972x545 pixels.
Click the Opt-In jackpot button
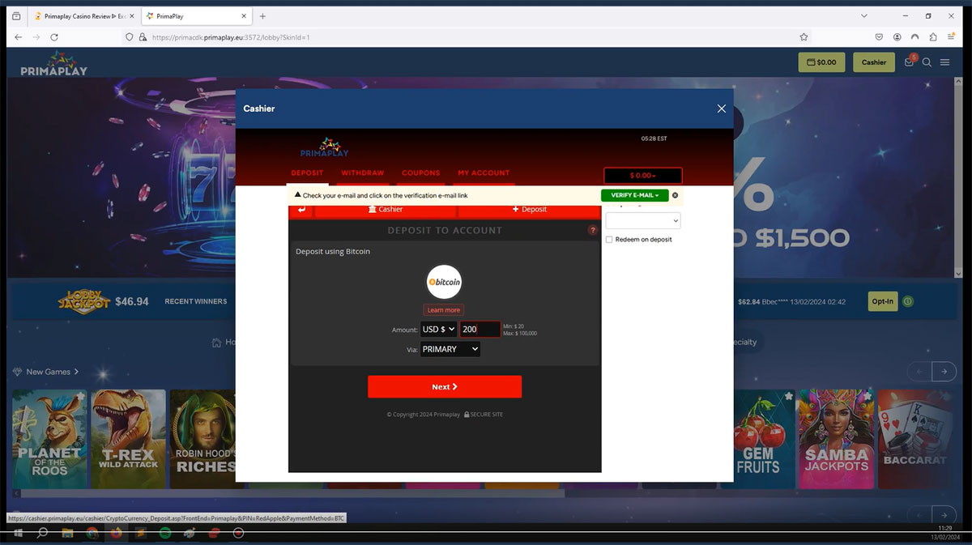tap(882, 301)
